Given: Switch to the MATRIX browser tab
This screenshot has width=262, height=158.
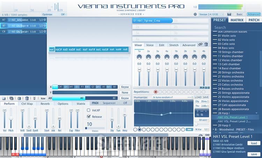Looking at the screenshot, I should coord(237,20).
